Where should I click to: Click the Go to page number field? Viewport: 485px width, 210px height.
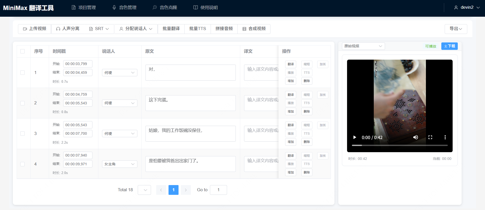tap(218, 190)
